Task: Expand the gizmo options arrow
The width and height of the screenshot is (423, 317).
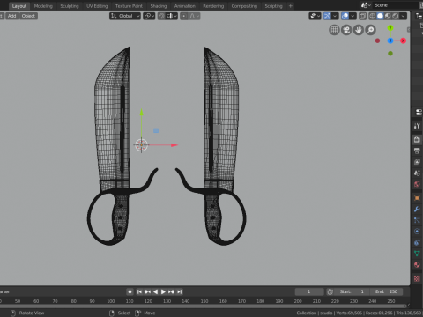Action: (335, 16)
